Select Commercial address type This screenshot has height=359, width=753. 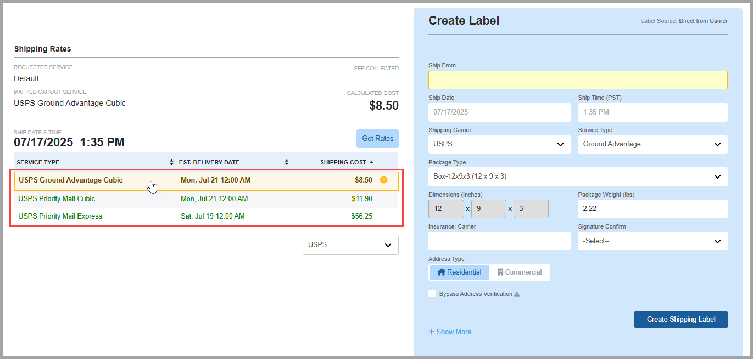[x=520, y=272]
